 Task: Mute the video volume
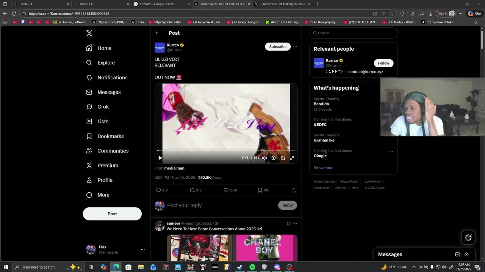[264, 158]
